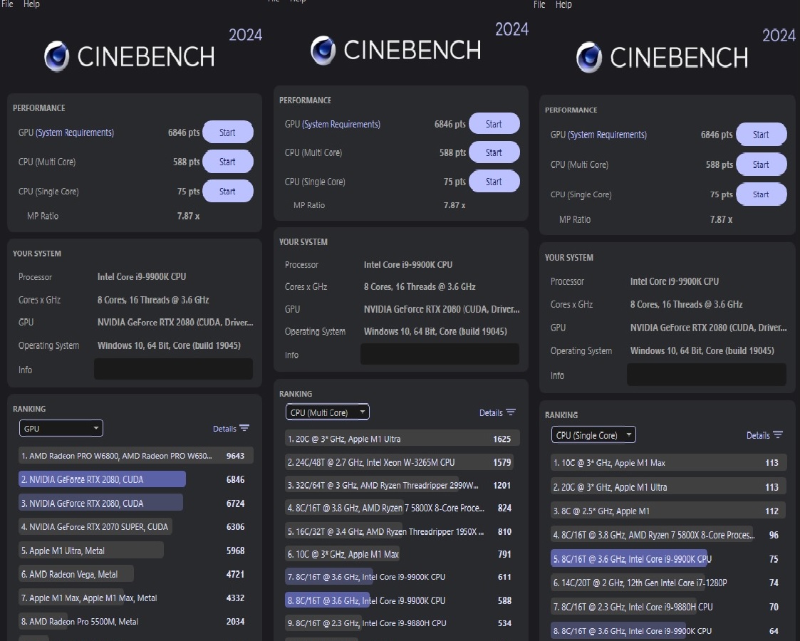Select i9-9880H row scoring 70
Image resolution: width=800 pixels, height=641 pixels.
pos(668,607)
